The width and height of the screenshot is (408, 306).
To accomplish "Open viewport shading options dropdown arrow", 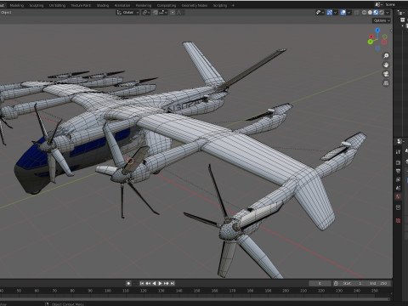I will tap(388, 13).
